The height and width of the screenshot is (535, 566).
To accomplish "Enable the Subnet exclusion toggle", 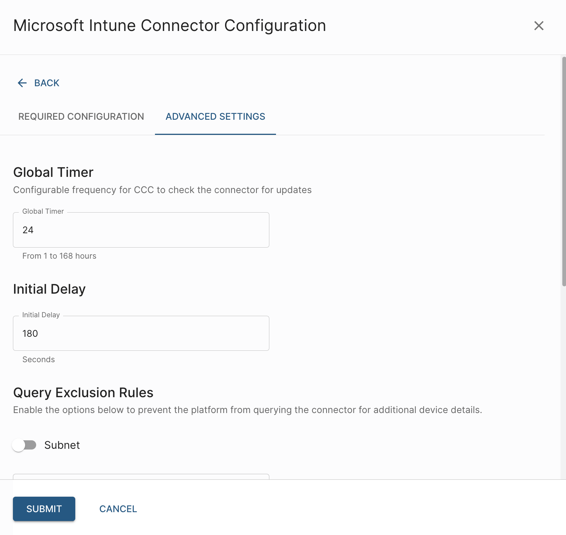I will pyautogui.click(x=24, y=445).
